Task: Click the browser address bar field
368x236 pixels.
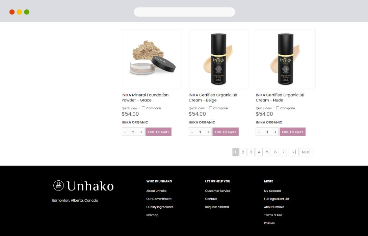Action: tap(184, 12)
